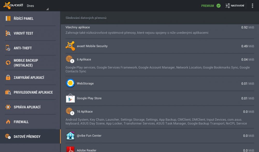Select Řídící panel in sidebar
Screen dimensions: 259x152
tap(24, 19)
